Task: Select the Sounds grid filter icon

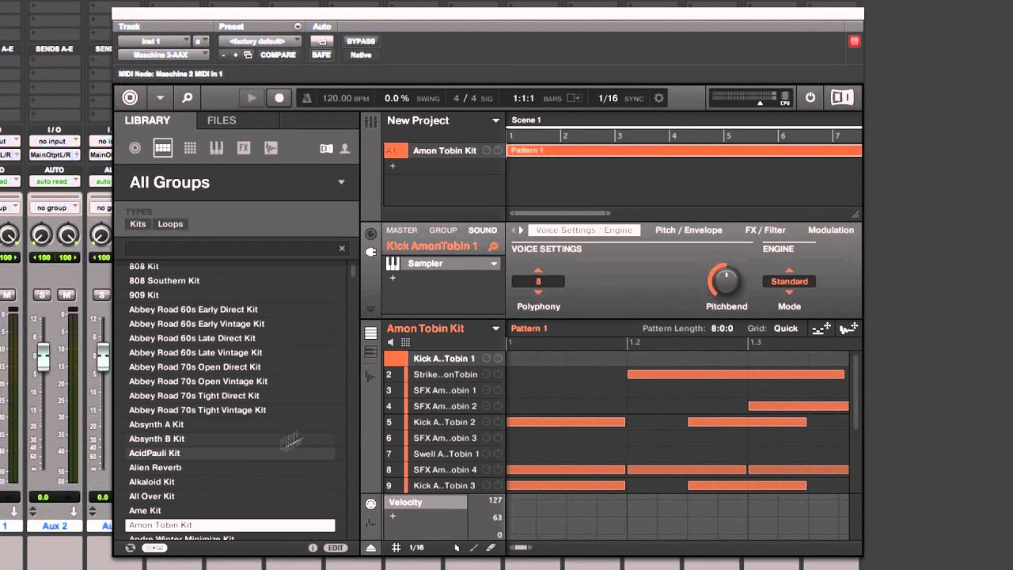Action: (190, 148)
